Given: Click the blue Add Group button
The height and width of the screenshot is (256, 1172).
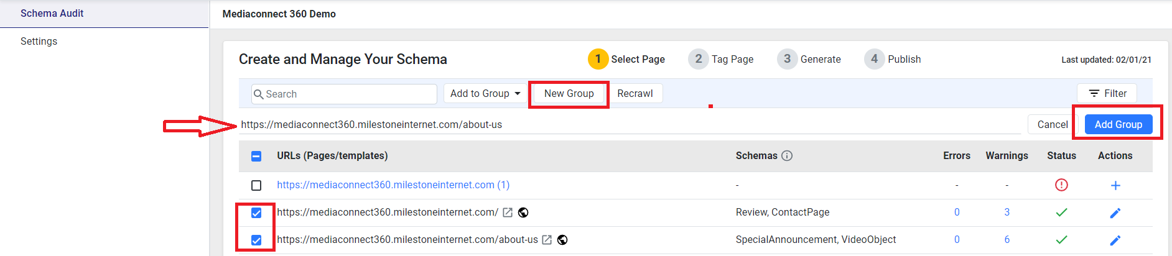Looking at the screenshot, I should pyautogui.click(x=1119, y=124).
